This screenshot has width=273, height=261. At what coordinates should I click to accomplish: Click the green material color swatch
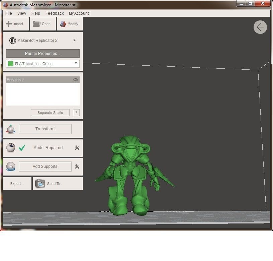click(x=11, y=64)
